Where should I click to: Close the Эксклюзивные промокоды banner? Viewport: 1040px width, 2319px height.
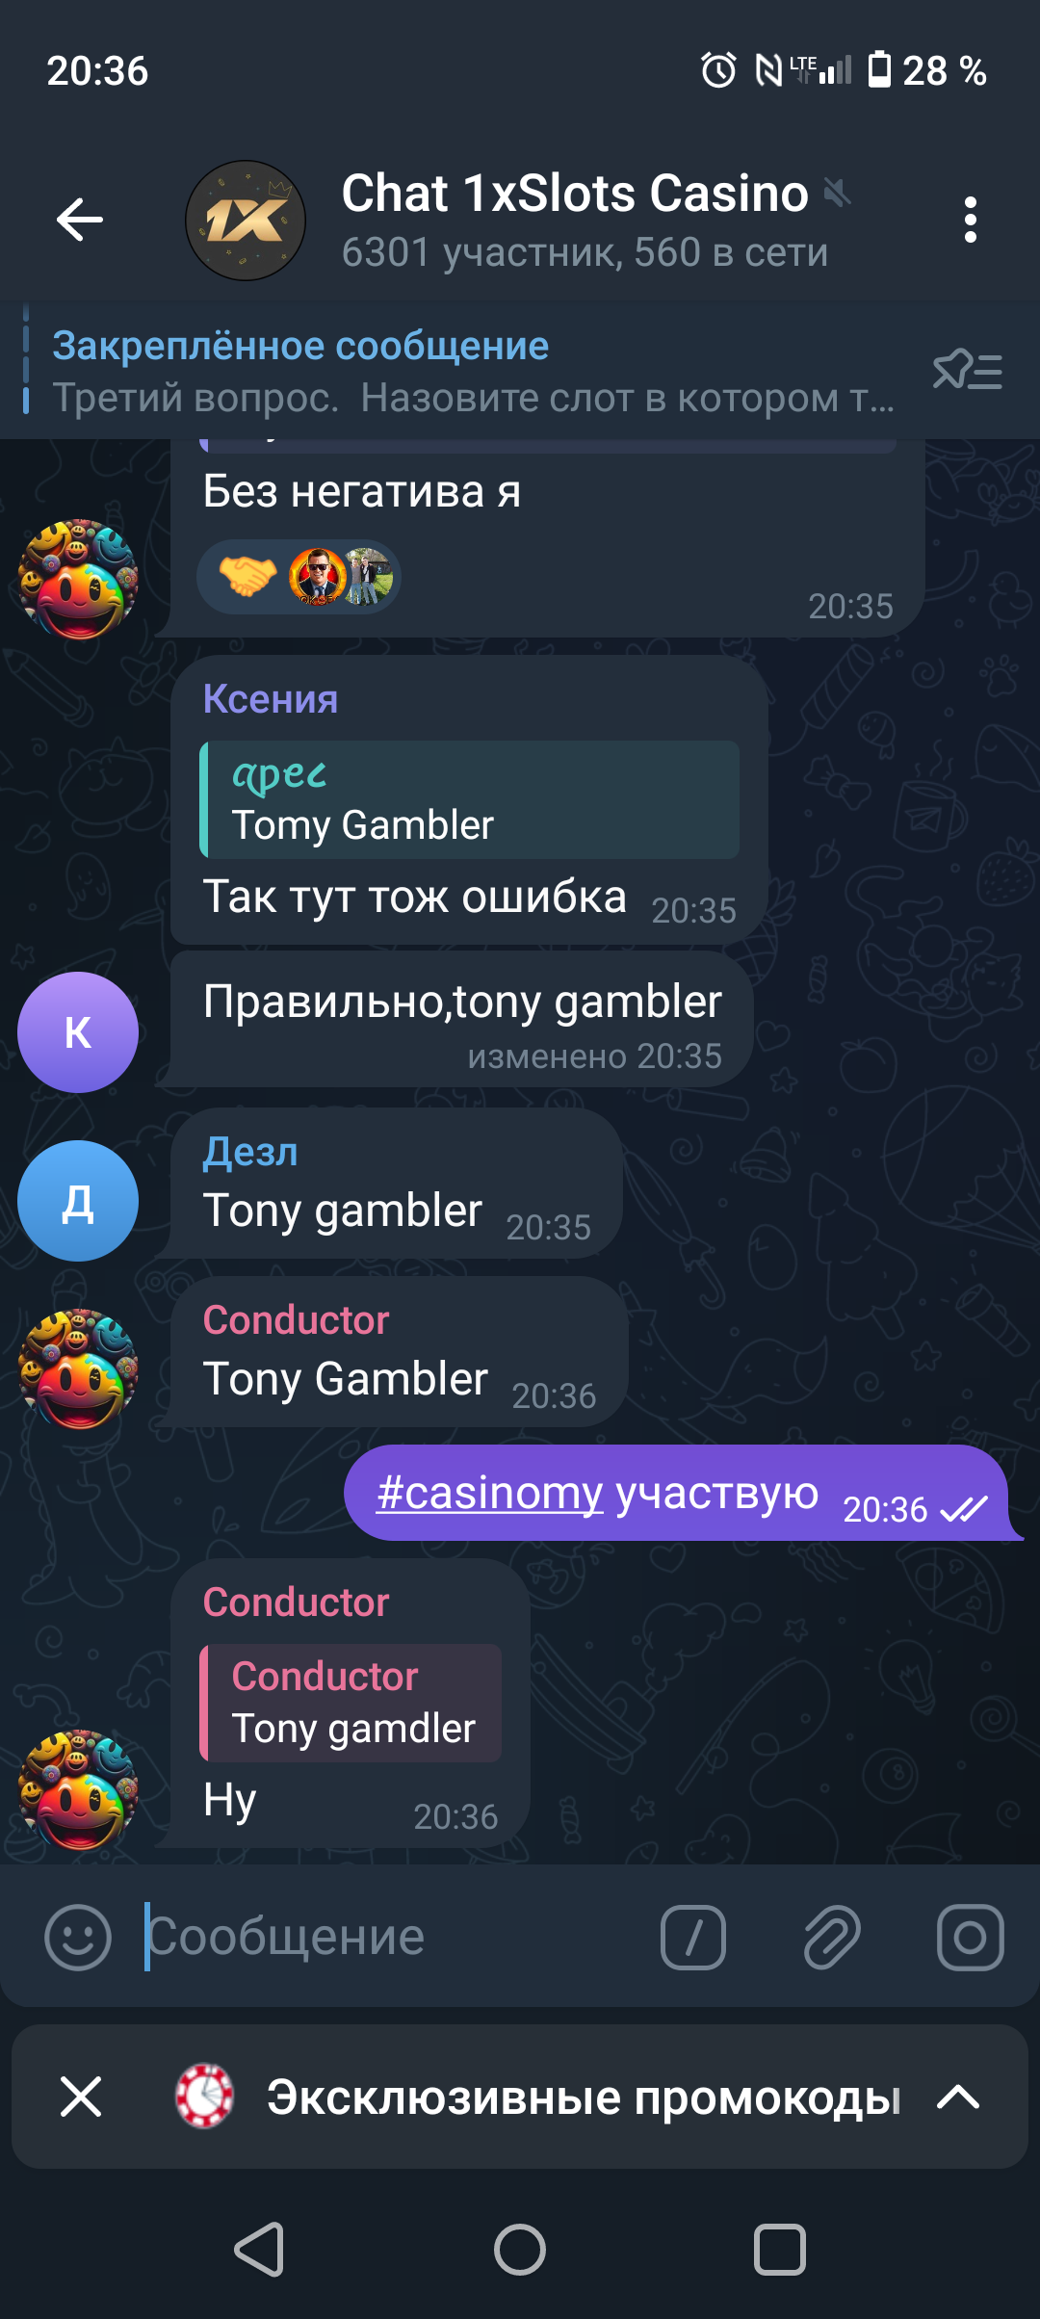[x=81, y=2097]
